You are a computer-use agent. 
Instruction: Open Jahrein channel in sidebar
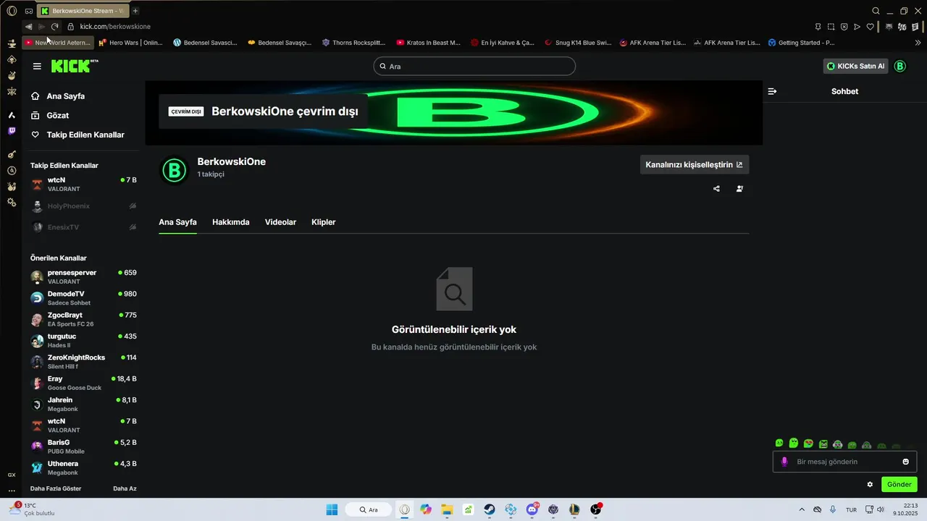(x=83, y=404)
